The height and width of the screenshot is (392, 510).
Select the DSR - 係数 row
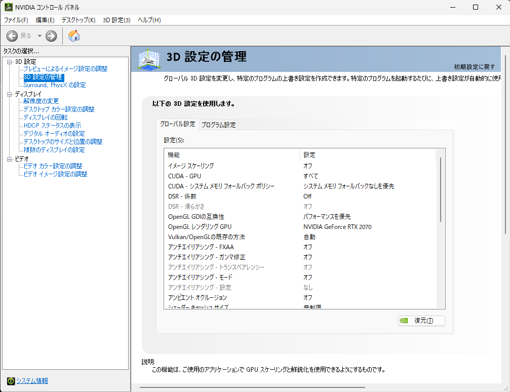pyautogui.click(x=299, y=196)
